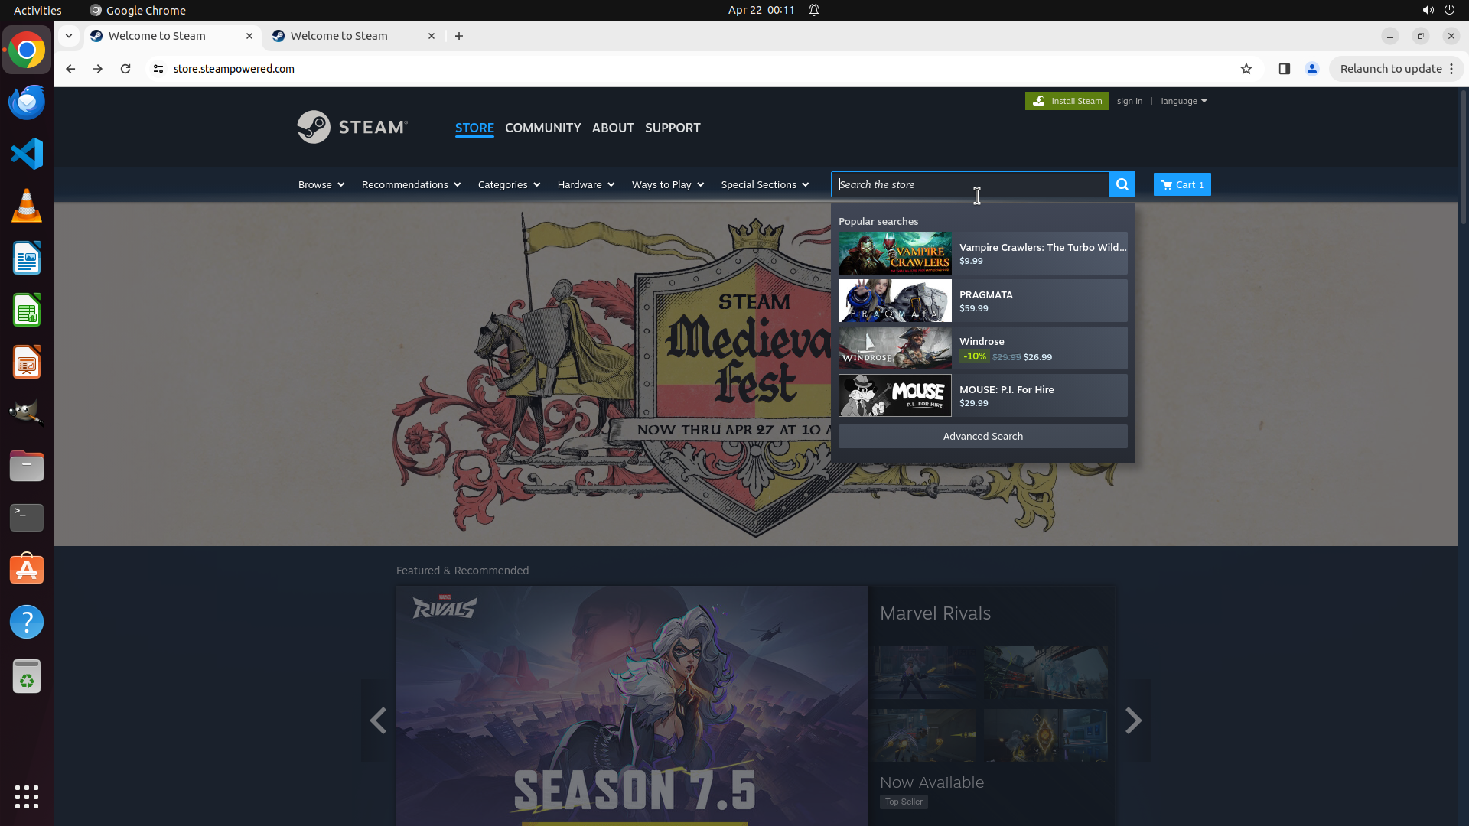
Task: Expand the Browse dropdown menu
Action: [321, 184]
